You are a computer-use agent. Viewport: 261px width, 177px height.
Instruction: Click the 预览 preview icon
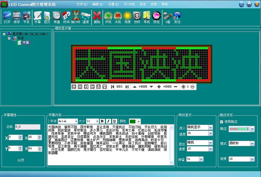pyautogui.click(x=156, y=17)
